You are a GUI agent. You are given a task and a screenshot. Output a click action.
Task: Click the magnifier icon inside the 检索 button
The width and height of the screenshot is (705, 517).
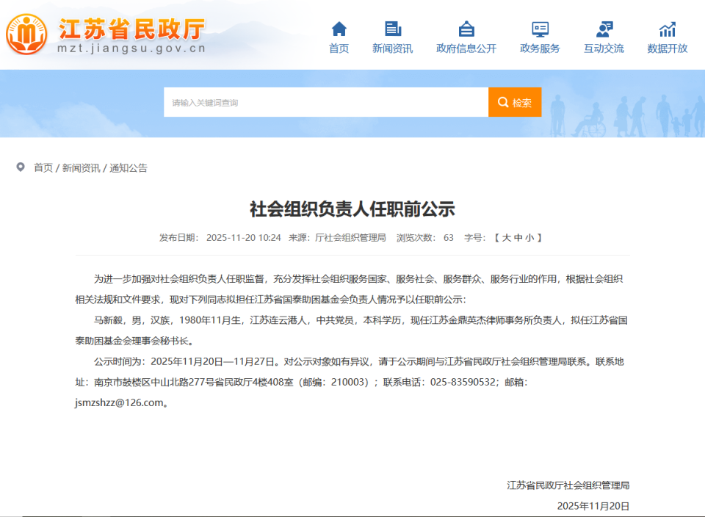coord(502,102)
